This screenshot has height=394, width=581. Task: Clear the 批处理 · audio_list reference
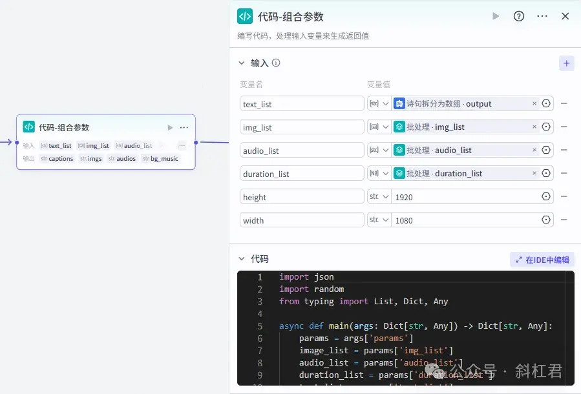click(534, 150)
